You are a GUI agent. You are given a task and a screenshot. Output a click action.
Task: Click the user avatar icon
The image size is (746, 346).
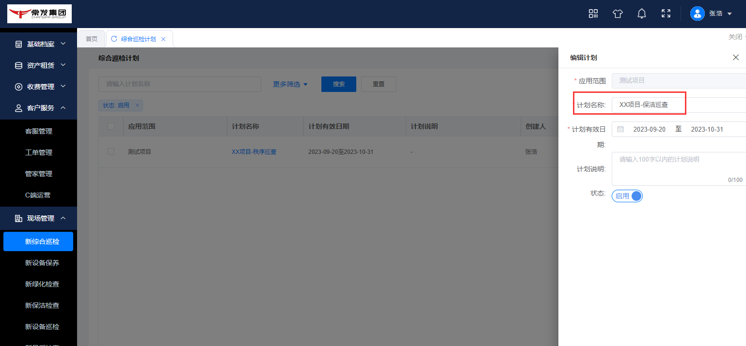(697, 14)
